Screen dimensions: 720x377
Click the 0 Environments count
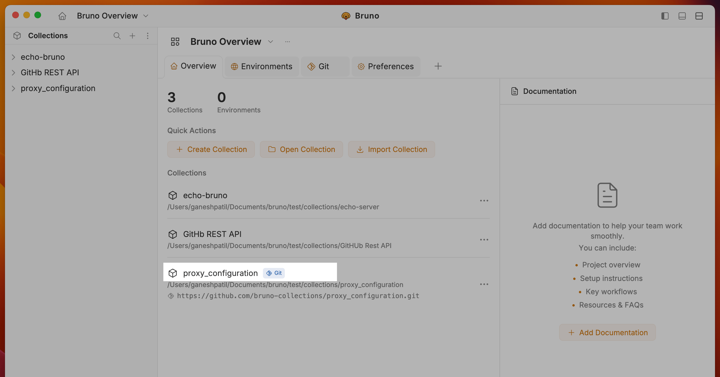coord(239,102)
